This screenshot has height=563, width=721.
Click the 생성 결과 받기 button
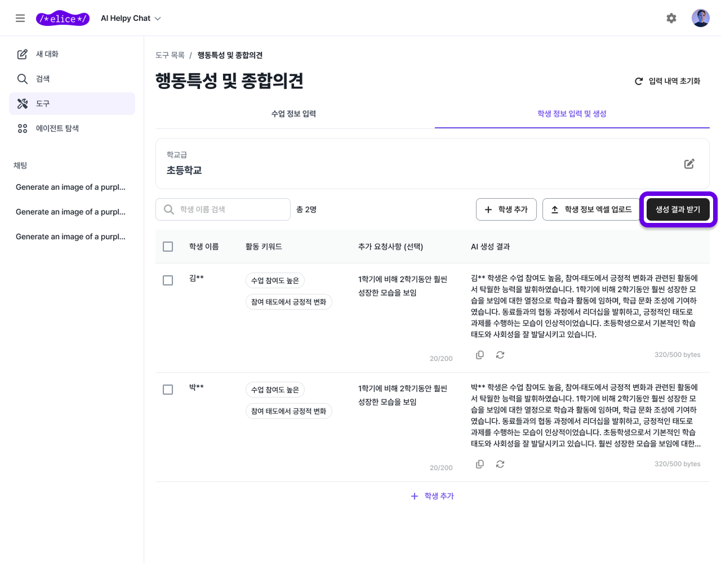click(678, 209)
